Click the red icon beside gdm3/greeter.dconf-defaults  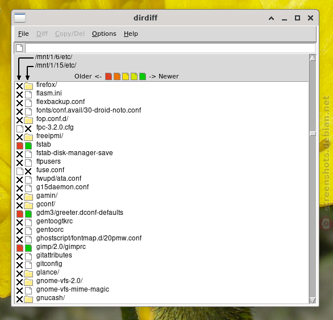click(x=20, y=214)
